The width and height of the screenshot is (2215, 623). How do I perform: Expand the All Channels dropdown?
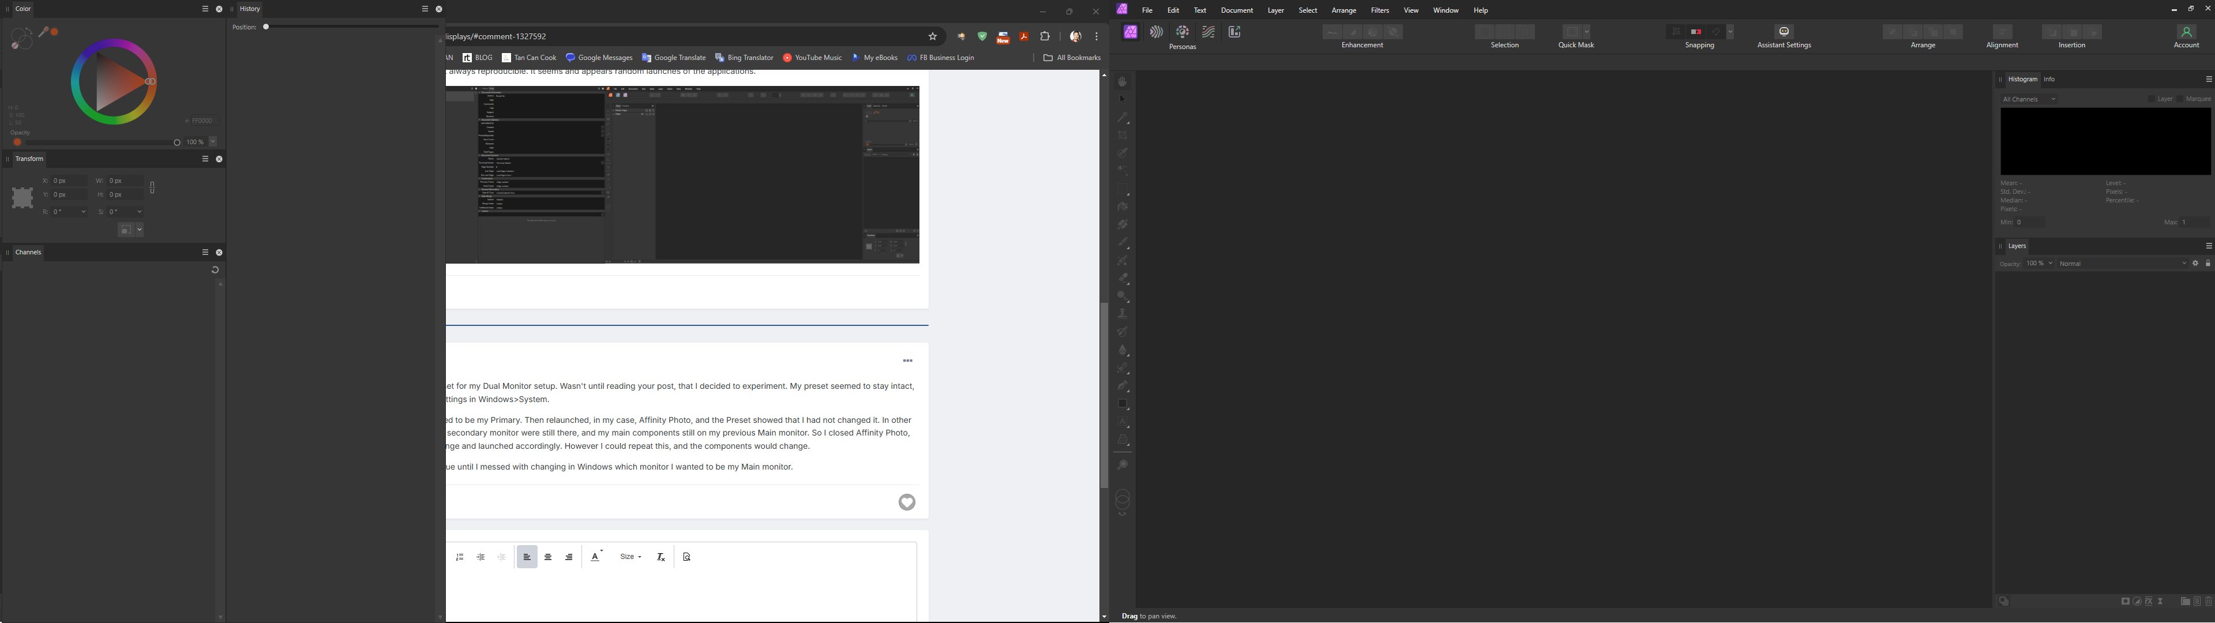tap(2029, 99)
